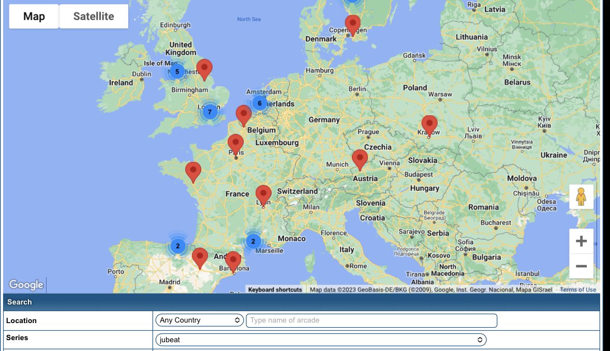610x351 pixels.
Task: Select the red marker near Kraków
Action: pos(429,125)
